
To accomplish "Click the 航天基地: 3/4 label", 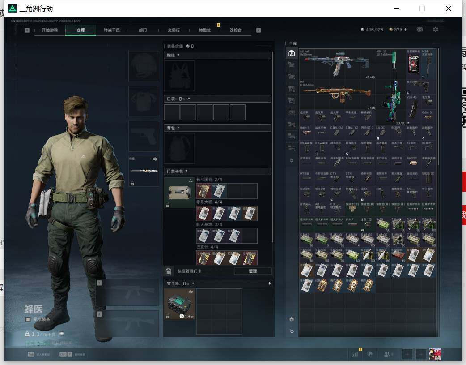I will [210, 224].
